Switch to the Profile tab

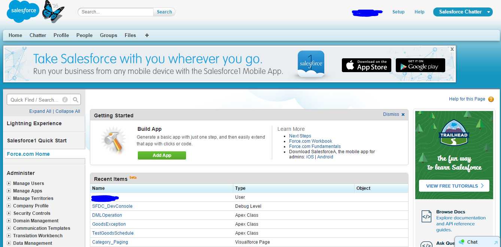[x=61, y=35]
